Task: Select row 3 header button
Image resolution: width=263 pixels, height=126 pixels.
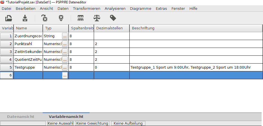Action: pos(7,52)
